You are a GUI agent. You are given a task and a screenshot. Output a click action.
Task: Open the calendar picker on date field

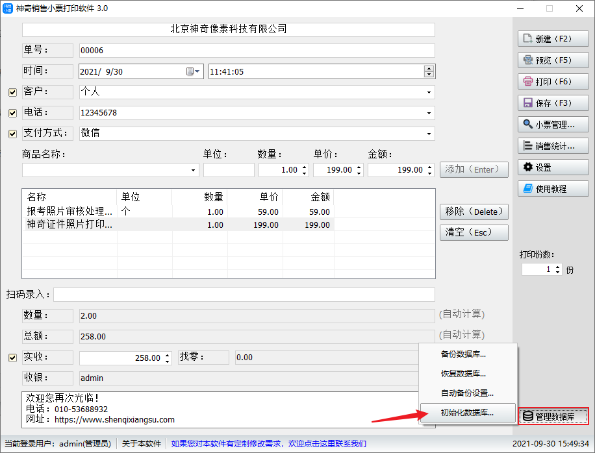coord(193,71)
